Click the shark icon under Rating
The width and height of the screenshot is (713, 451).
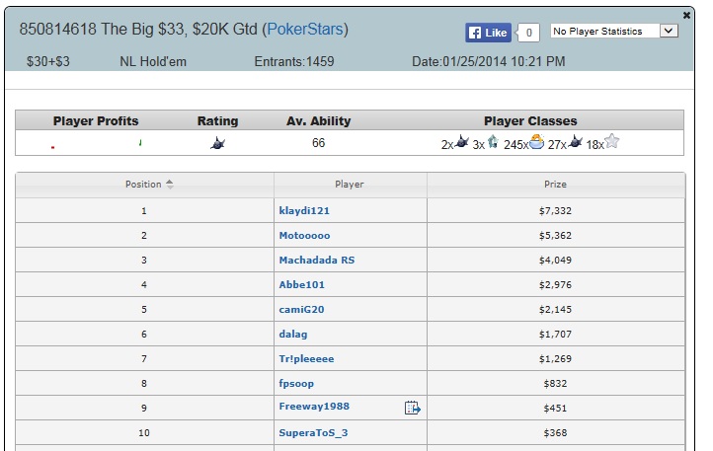[x=218, y=144]
